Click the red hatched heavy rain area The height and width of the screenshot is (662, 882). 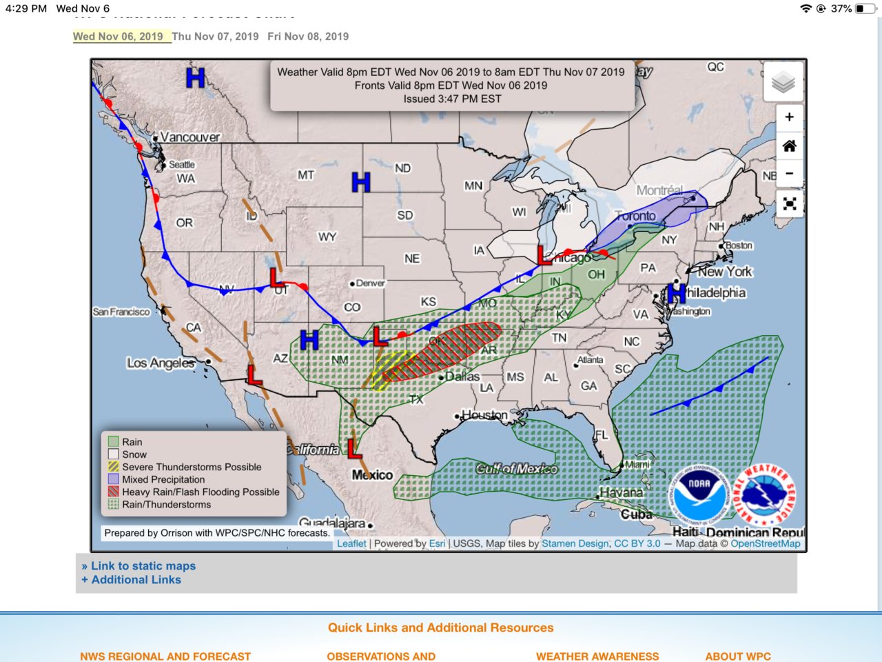point(441,352)
